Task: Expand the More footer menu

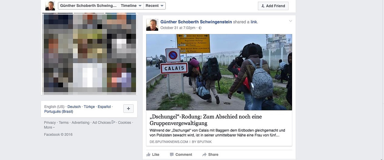Action: (49, 127)
